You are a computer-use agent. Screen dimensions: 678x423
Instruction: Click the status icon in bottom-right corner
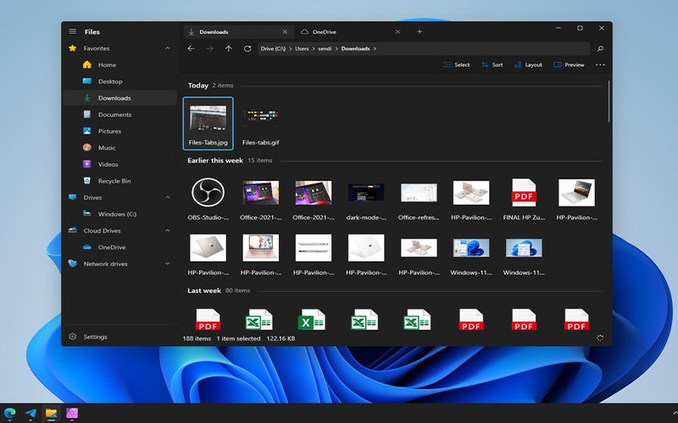600,338
